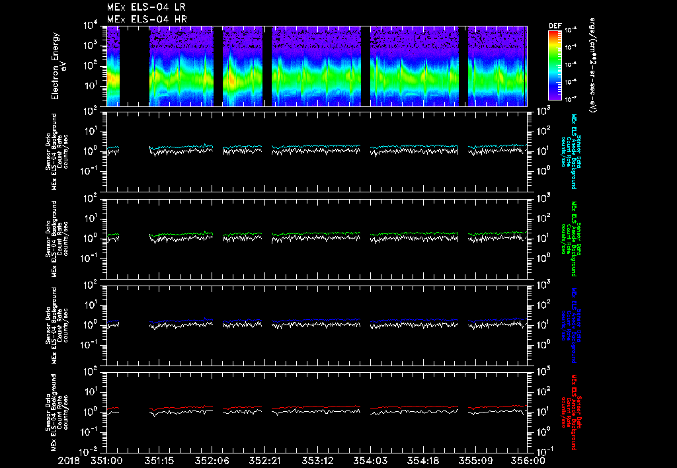Click the 'DEF' label above the color bar

555,26
